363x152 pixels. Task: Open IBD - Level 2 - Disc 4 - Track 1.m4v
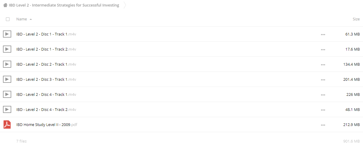pos(46,94)
